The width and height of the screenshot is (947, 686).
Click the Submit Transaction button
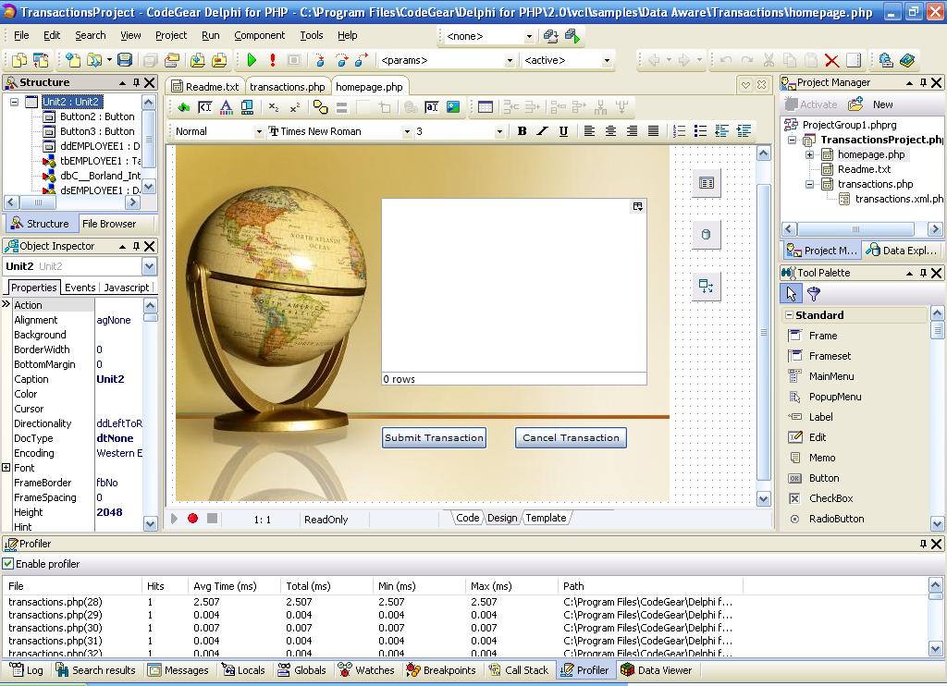tap(434, 438)
